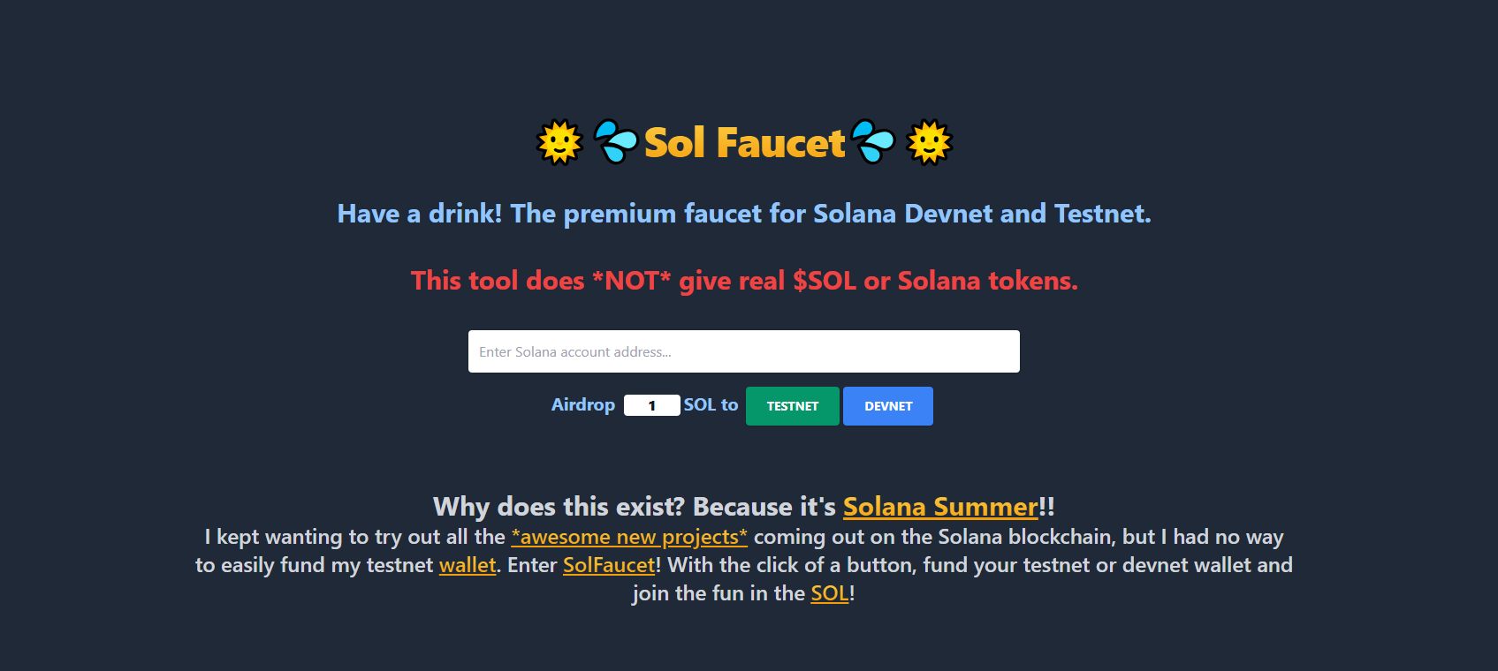
Task: Click the 'Why does this exist?' heading
Action: (x=634, y=507)
